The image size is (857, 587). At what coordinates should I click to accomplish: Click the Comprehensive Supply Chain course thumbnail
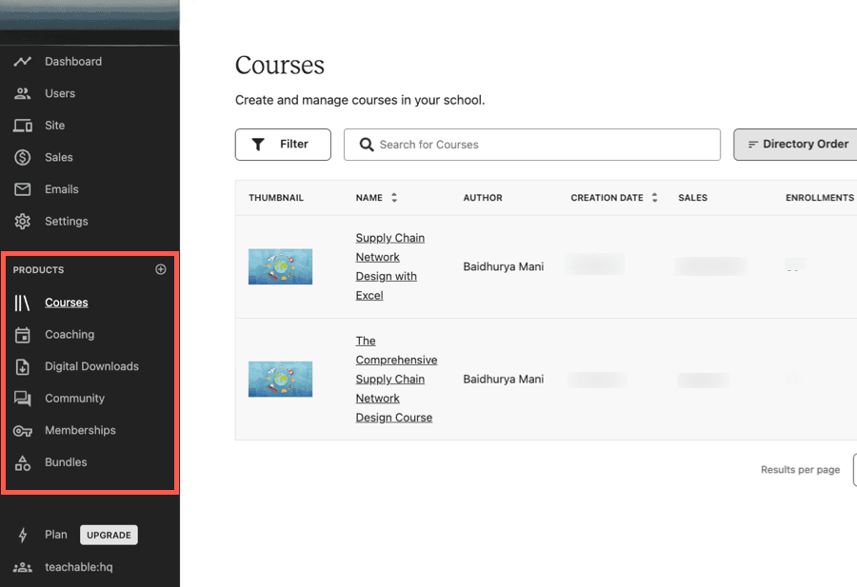coord(280,379)
